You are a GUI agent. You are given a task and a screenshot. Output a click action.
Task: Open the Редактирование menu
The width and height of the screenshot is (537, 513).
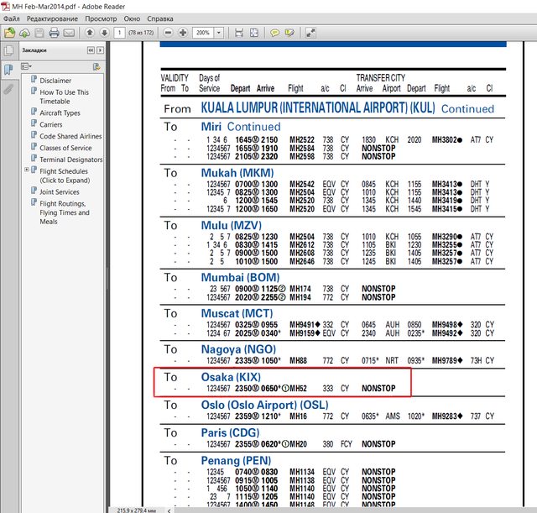click(52, 18)
